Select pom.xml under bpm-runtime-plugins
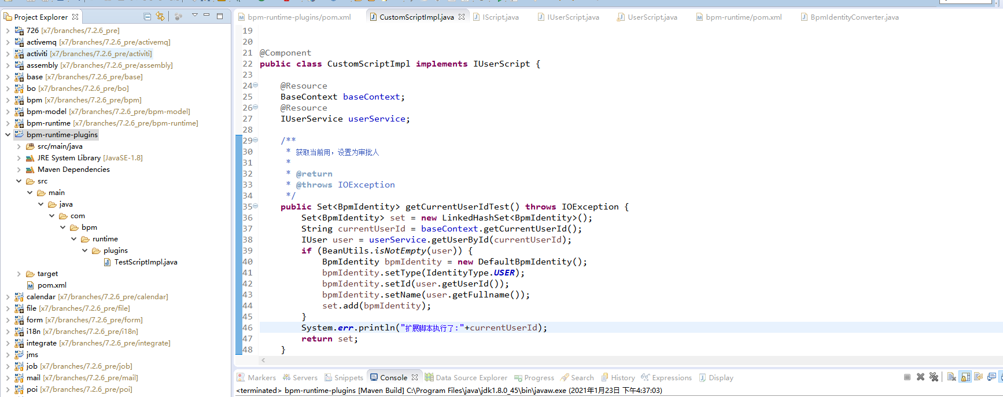This screenshot has width=1003, height=397. [x=52, y=285]
